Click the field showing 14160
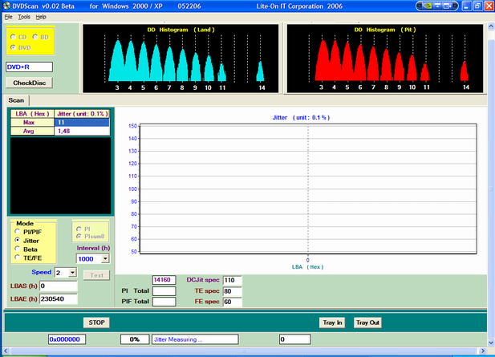This screenshot has width=495, height=357. [x=164, y=280]
